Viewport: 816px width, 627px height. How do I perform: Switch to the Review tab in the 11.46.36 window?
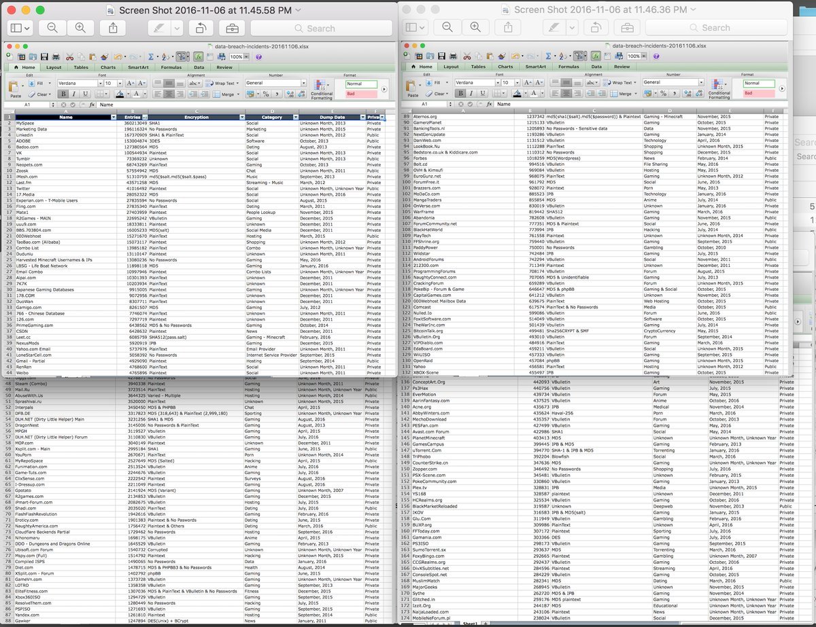(622, 67)
